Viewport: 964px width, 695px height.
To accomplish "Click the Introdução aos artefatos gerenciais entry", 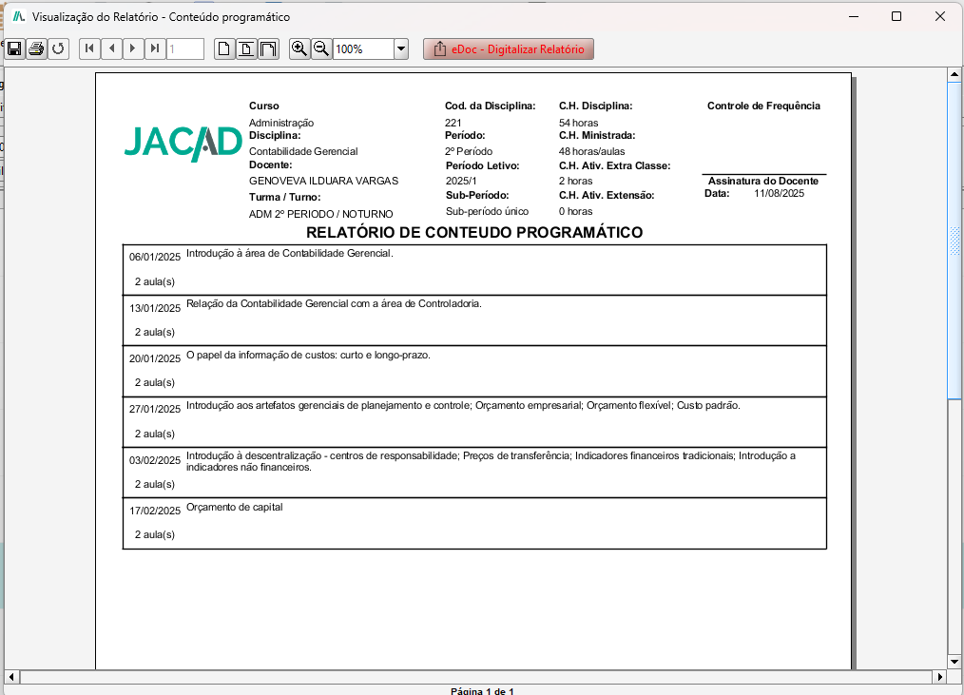I will [x=463, y=406].
